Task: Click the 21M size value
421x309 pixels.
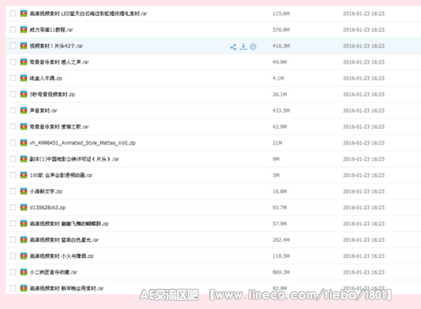Action: point(277,143)
